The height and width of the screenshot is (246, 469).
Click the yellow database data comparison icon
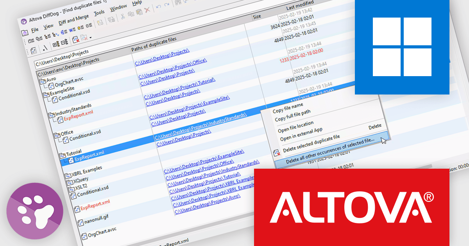click(81, 28)
